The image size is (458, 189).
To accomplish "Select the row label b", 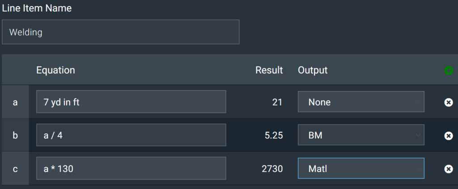I will [x=15, y=135].
